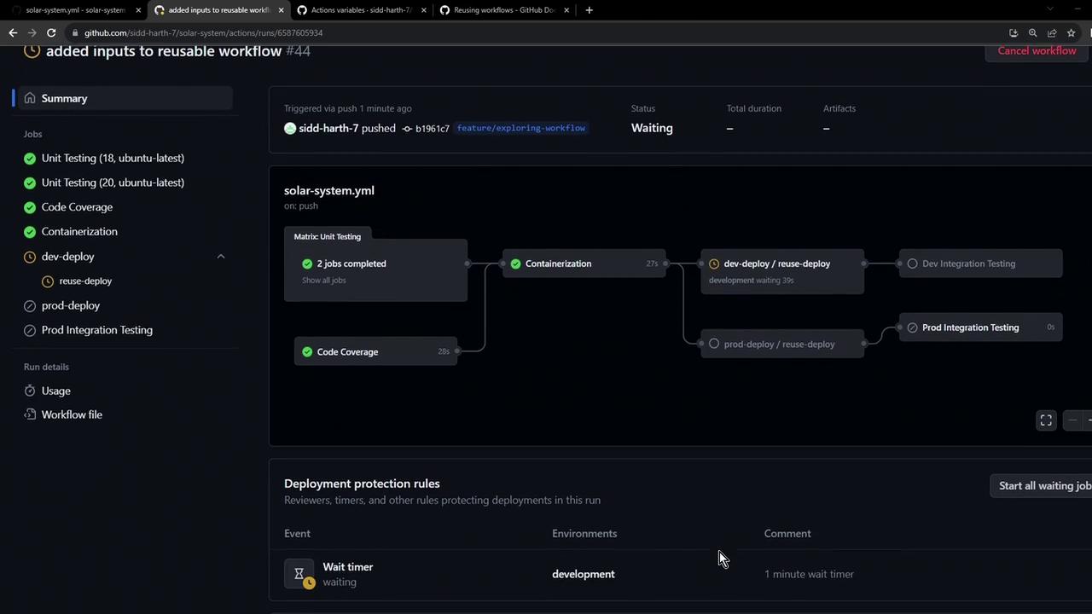Click the sidd-harth-7 avatar image

(290, 128)
